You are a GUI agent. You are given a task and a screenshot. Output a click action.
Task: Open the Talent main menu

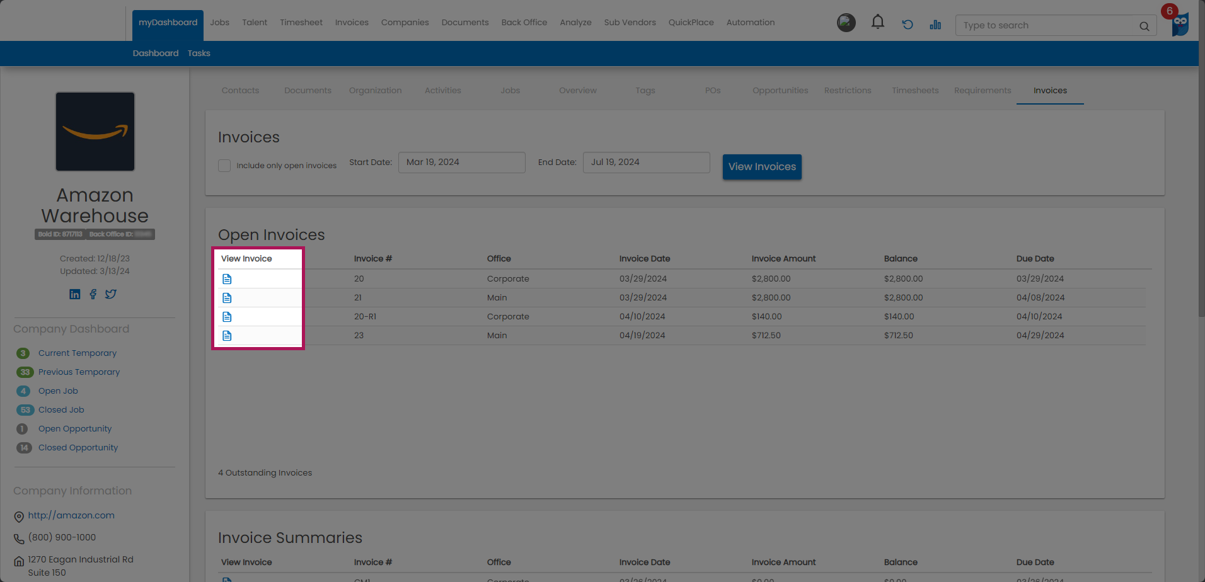tap(255, 23)
